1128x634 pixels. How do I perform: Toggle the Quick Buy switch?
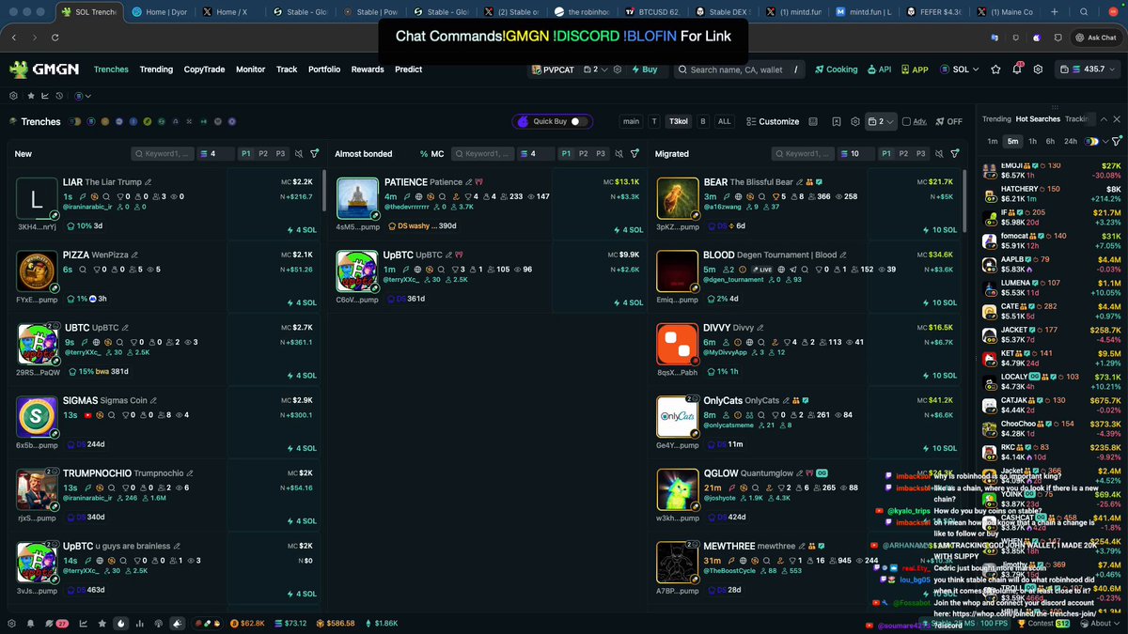580,121
